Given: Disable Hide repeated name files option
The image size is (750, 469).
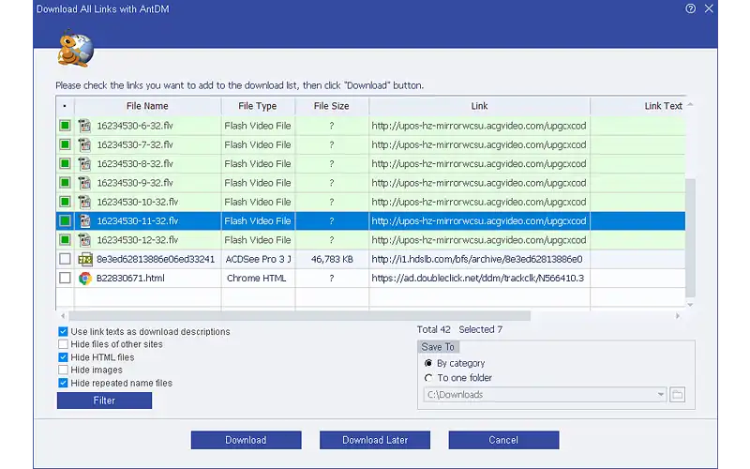Looking at the screenshot, I should 63,383.
